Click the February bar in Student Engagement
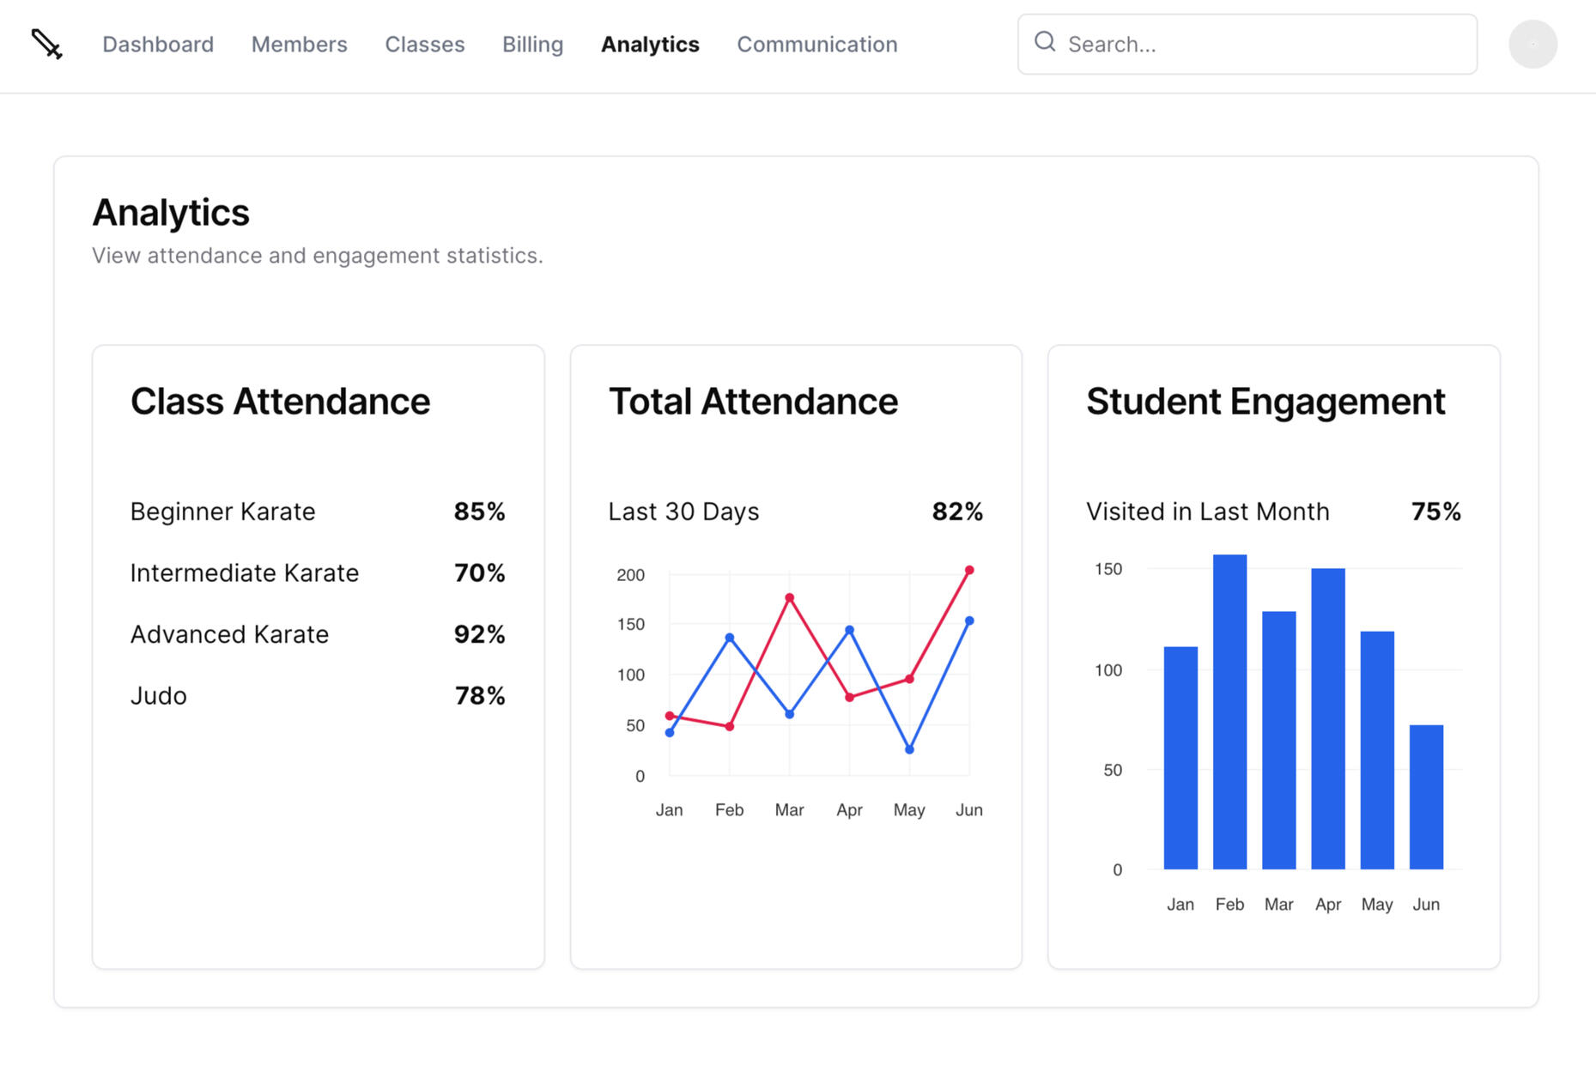This screenshot has height=1090, width=1596. [1229, 712]
